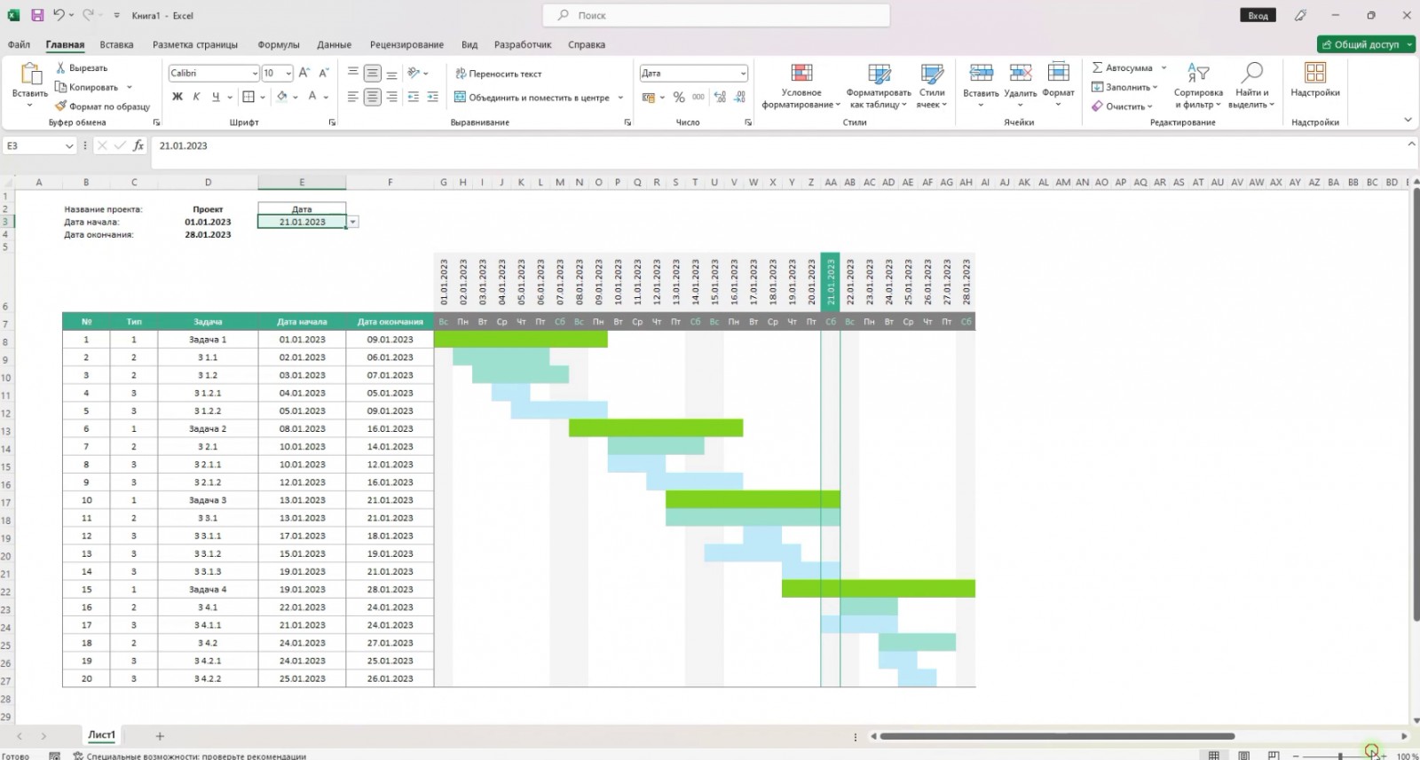This screenshot has height=760, width=1420.
Task: Open the Файл menu
Action: click(x=19, y=44)
